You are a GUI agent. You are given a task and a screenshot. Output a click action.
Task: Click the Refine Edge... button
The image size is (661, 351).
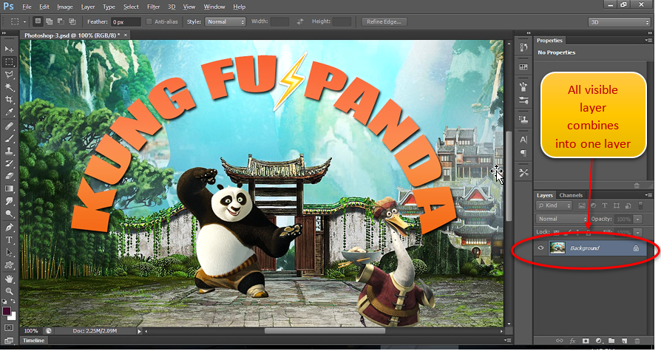[384, 21]
